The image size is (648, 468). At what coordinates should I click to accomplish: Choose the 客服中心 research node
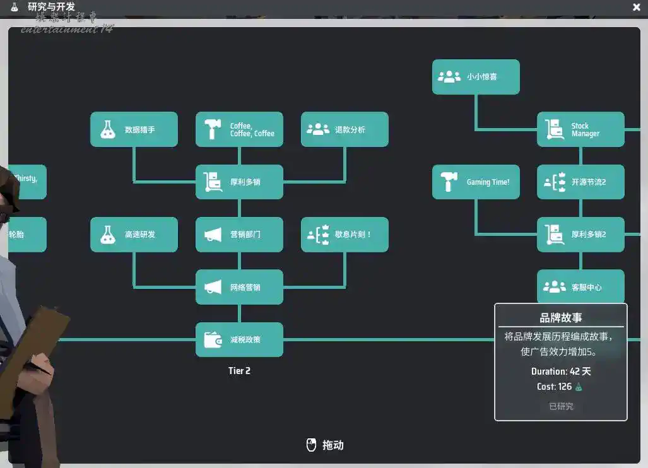(580, 287)
